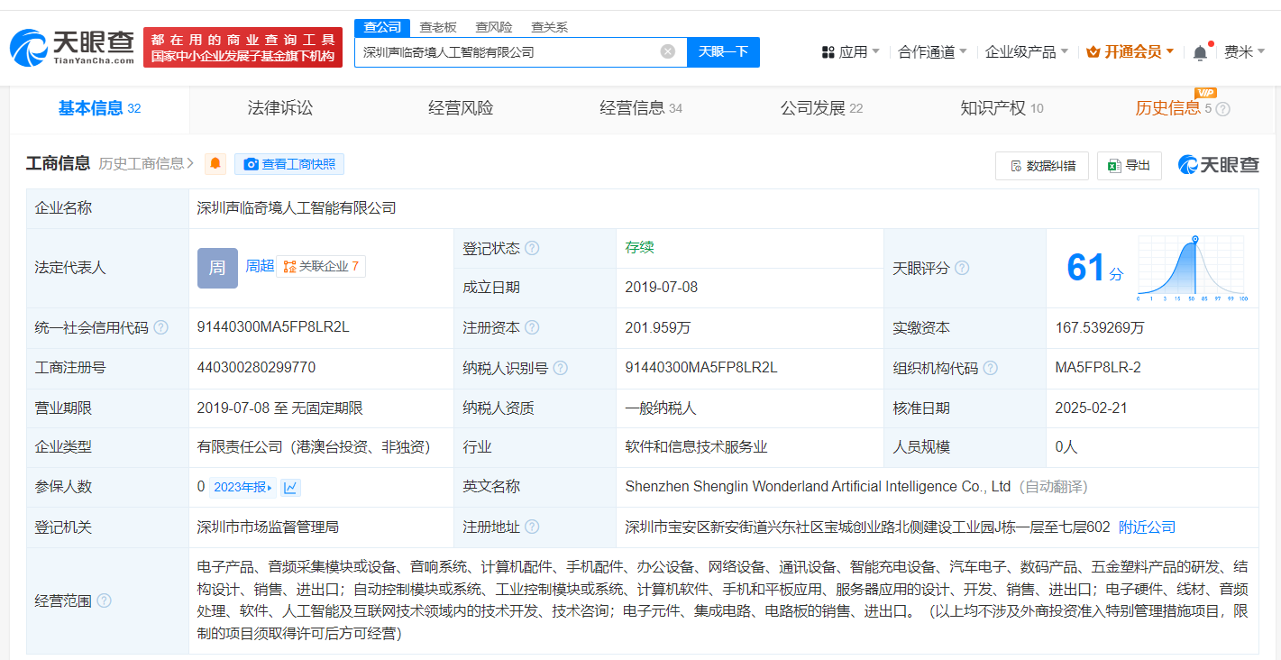
Task: Click help icon next to 天眼评分
Action: [962, 268]
